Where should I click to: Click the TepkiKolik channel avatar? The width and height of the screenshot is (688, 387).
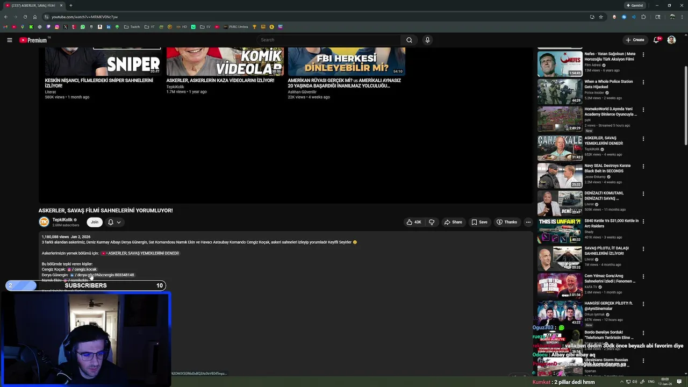[x=44, y=222]
